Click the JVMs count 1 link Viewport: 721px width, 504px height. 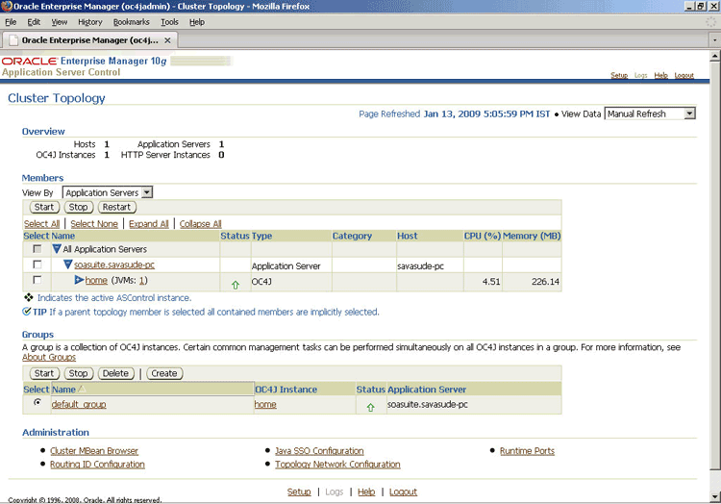click(142, 280)
